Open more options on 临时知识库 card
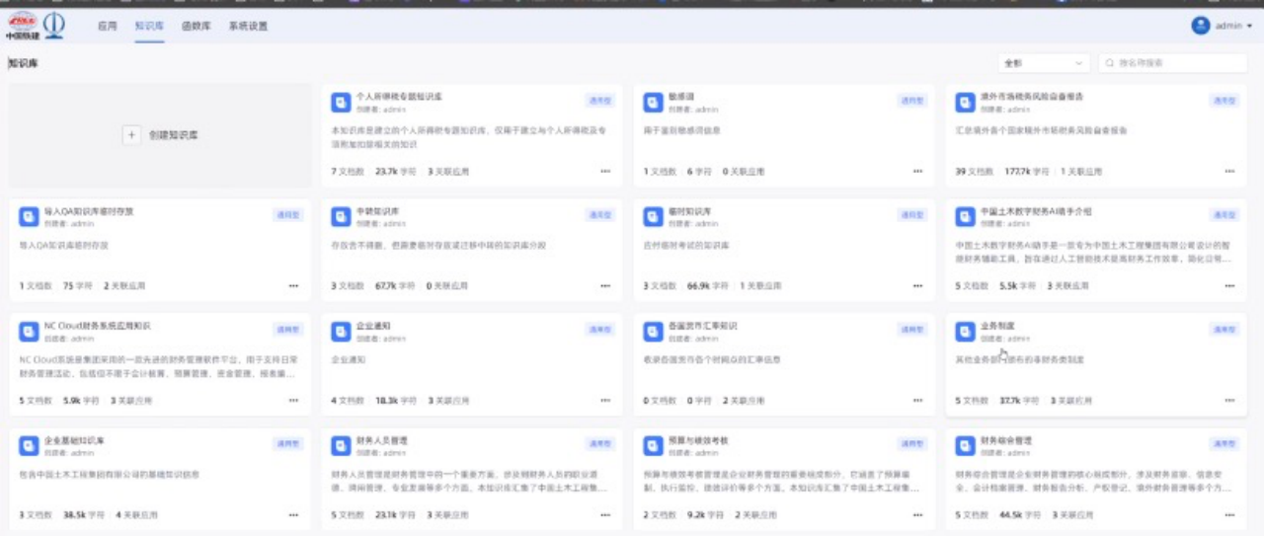 (x=917, y=286)
